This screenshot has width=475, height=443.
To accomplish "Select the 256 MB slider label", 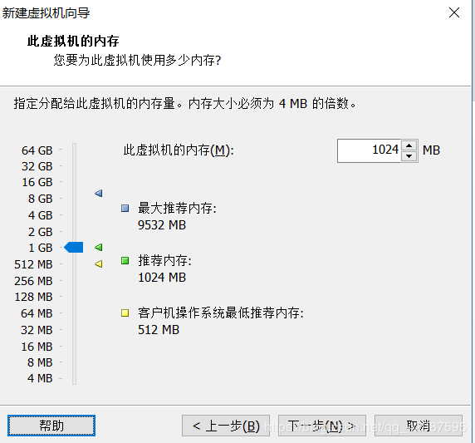I will pyautogui.click(x=33, y=281).
